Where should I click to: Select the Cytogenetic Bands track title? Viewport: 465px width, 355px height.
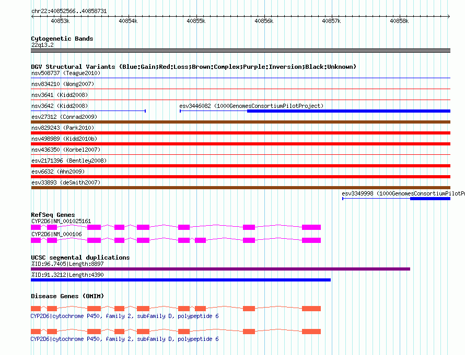point(62,39)
